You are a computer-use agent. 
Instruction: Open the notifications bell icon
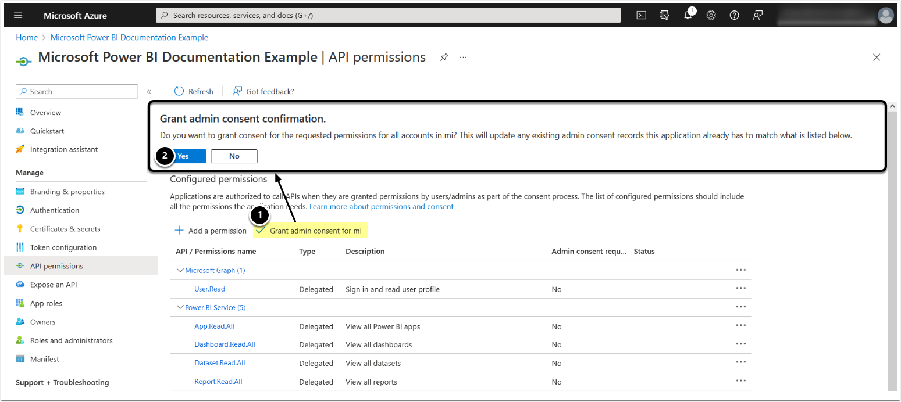point(688,16)
